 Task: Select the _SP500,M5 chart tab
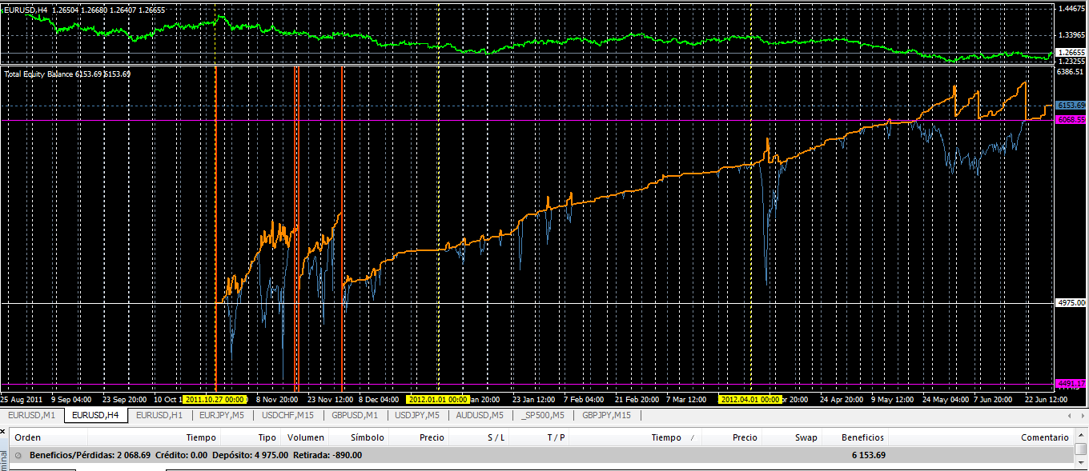tap(543, 415)
